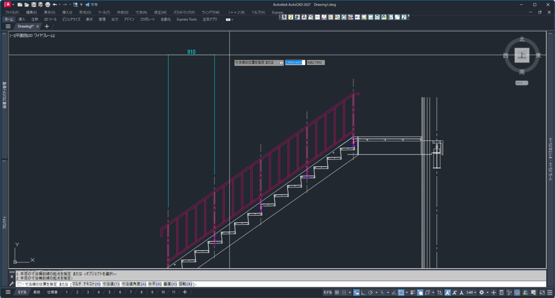Screen dimensions: 555x298
Task: Click the highlighted dimension coordinate input field
Action: (x=294, y=63)
